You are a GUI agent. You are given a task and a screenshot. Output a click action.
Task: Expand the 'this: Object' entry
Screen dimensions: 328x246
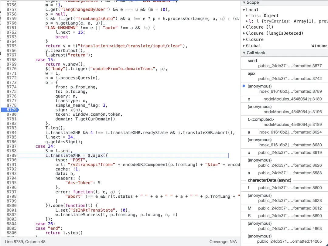coord(247,15)
